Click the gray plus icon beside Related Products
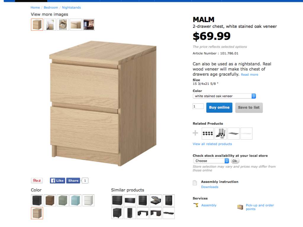The image size is (303, 227). pos(195,133)
